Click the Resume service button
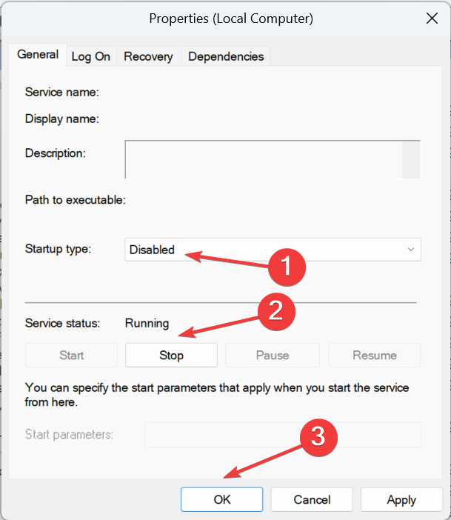 point(375,355)
